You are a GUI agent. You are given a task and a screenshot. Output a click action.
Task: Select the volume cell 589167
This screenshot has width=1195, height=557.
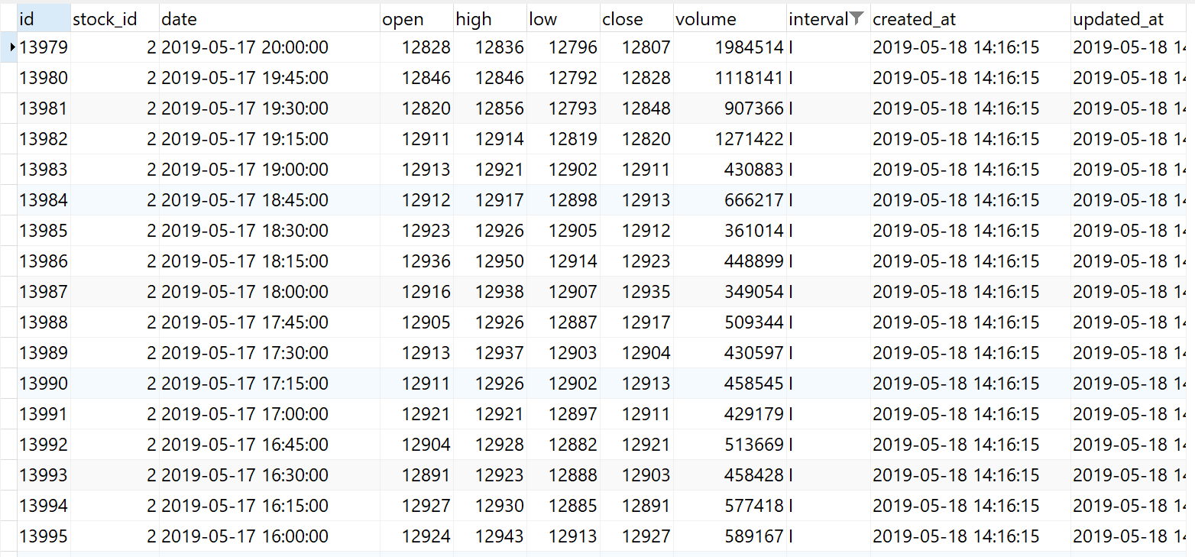coord(730,536)
